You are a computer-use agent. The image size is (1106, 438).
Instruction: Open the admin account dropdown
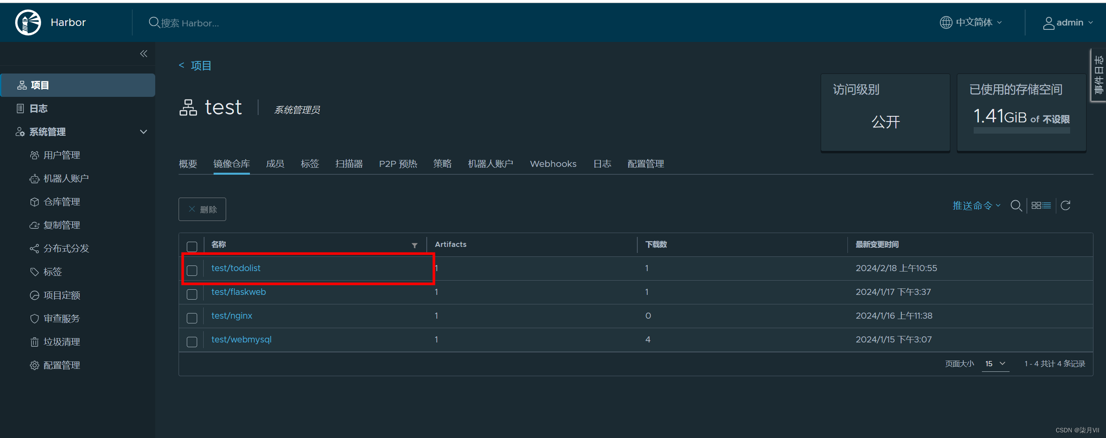(1068, 22)
